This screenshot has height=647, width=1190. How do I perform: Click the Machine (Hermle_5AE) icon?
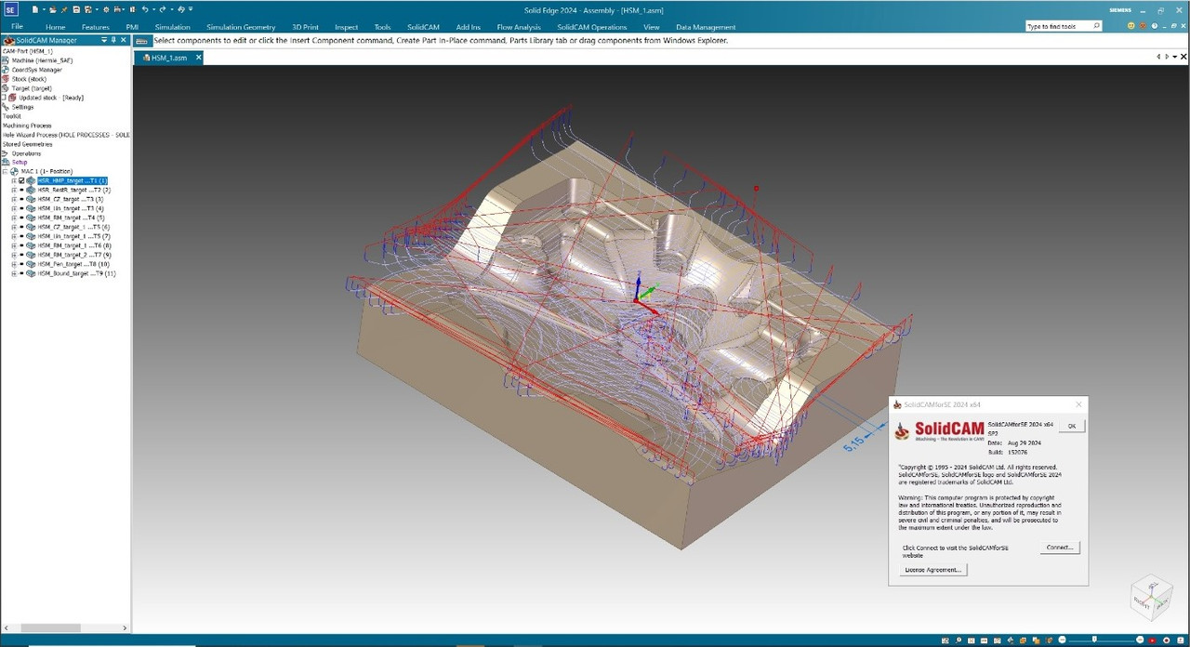pos(6,59)
